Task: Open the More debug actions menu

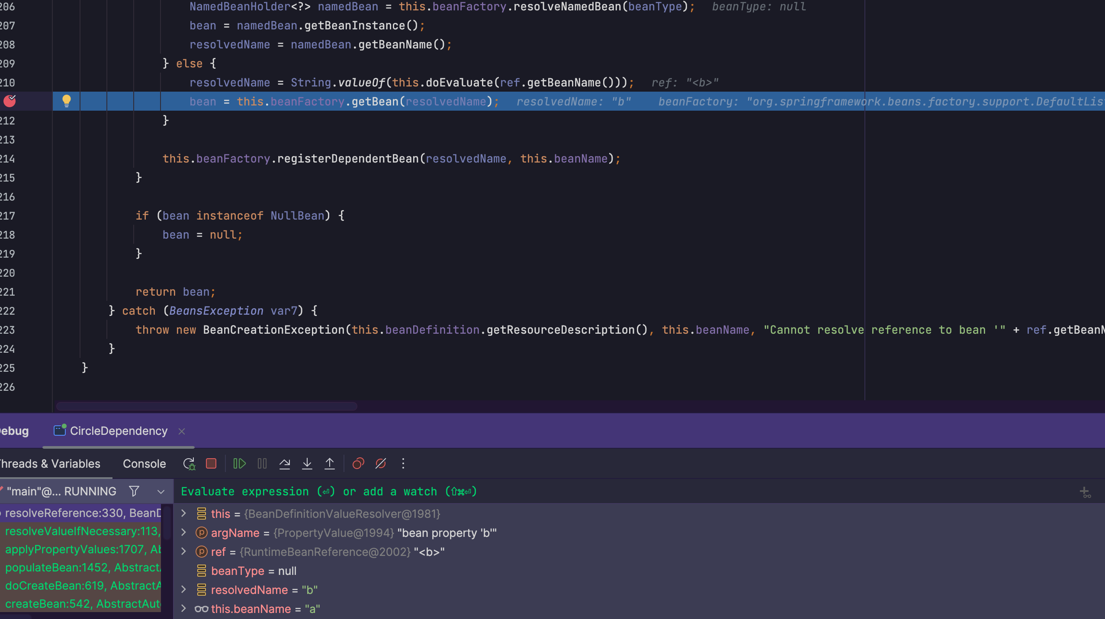Action: 403,464
